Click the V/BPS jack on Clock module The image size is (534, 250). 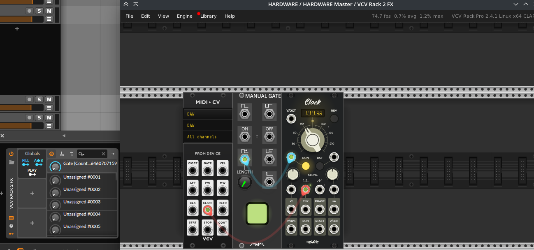click(x=291, y=229)
